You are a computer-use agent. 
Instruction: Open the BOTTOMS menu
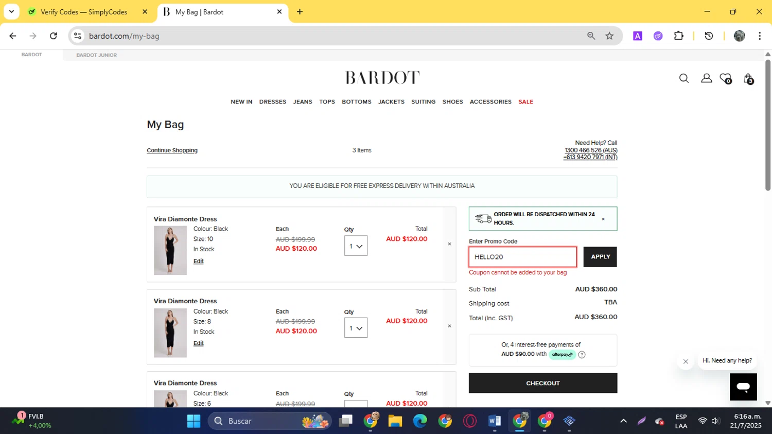(x=357, y=102)
